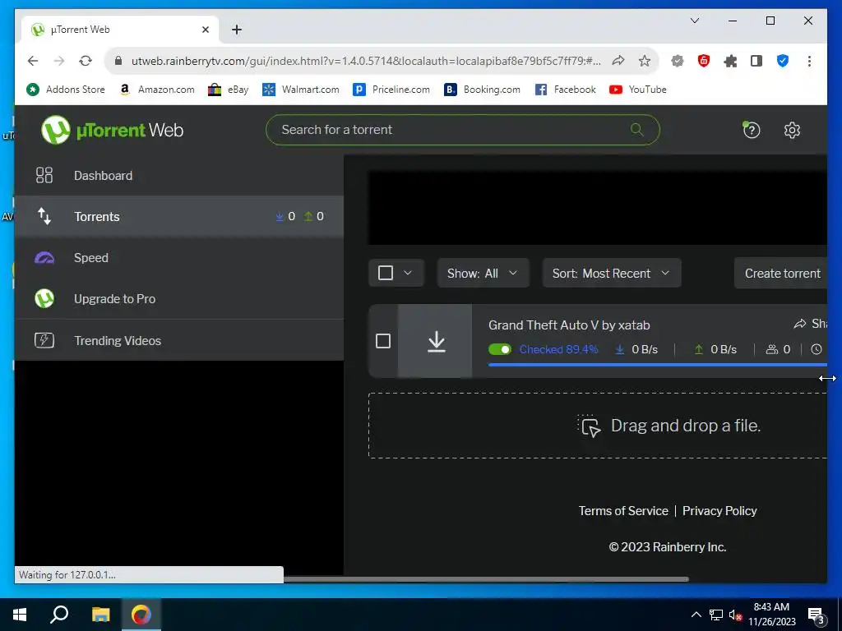Tick the select-all torrents checkbox

point(386,273)
